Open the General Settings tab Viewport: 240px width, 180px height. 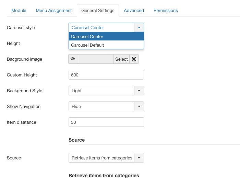[98, 10]
